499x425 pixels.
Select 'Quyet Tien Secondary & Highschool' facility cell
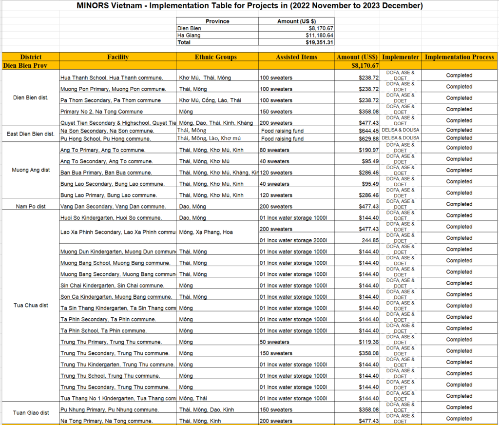click(117, 121)
